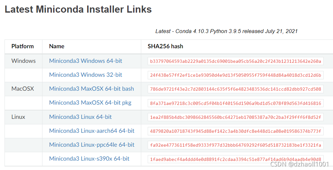The width and height of the screenshot is (333, 170).
Task: Select the hash starting with 24f438e57ff2
Action: click(x=235, y=75)
